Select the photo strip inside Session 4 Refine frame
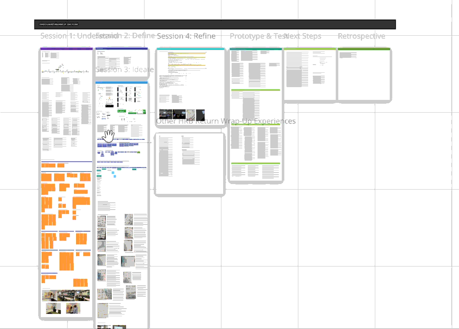This screenshot has height=329, width=459. point(182,115)
